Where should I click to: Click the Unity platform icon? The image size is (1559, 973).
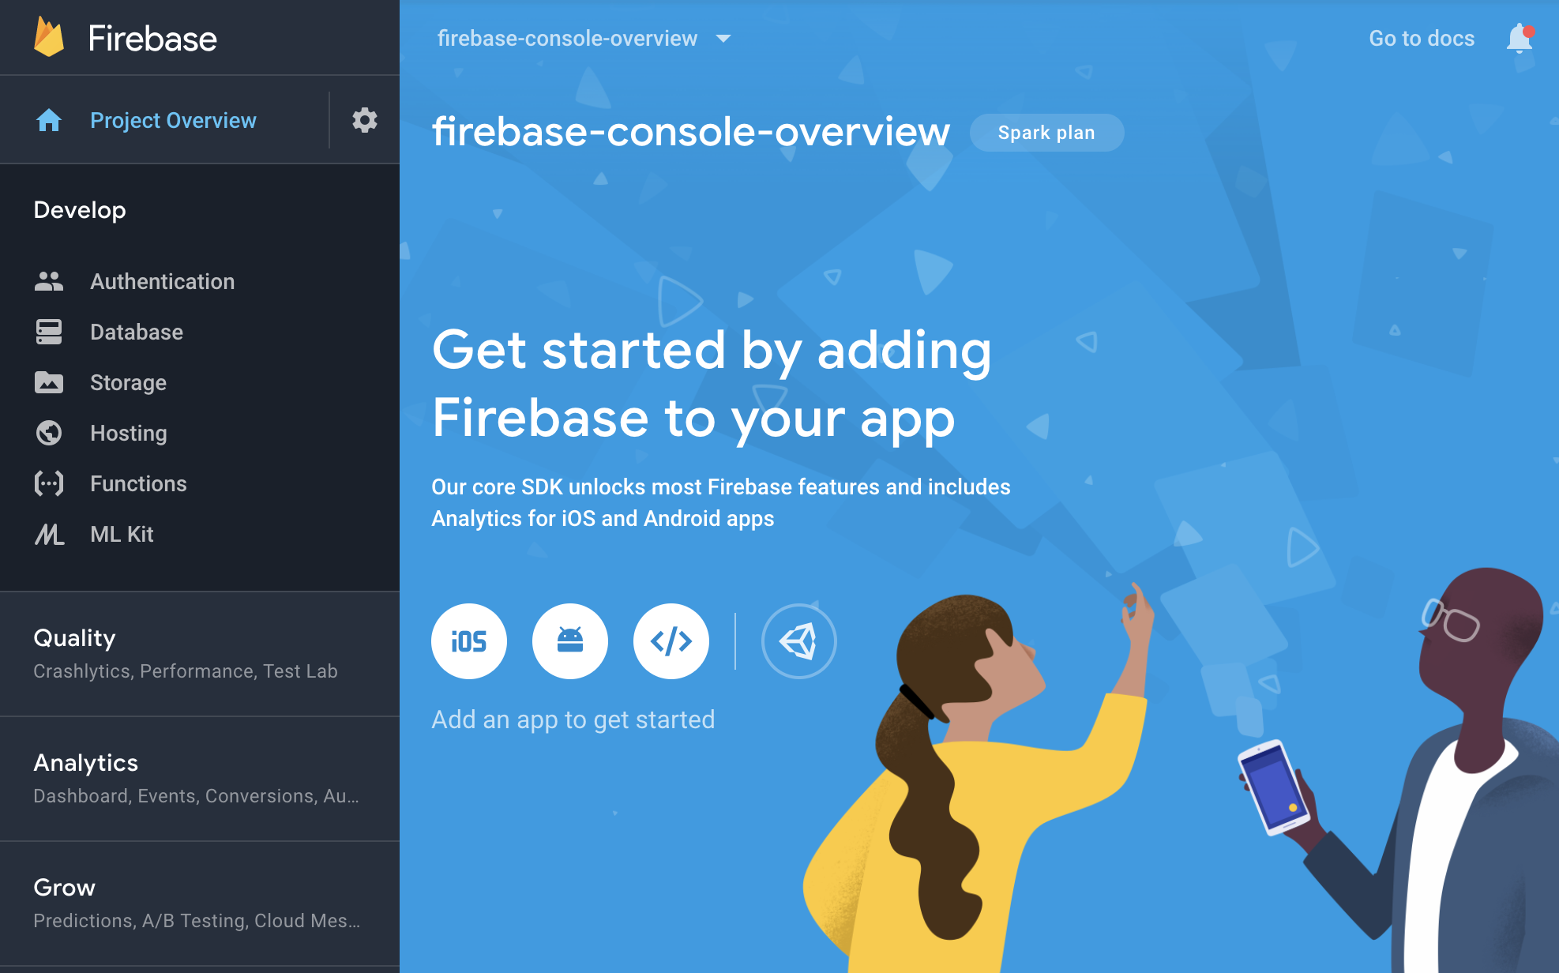click(x=800, y=641)
